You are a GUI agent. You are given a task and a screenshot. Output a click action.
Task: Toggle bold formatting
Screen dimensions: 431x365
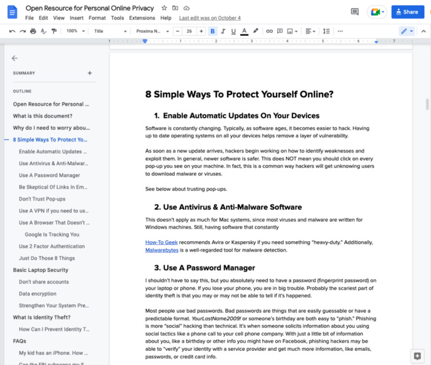pos(212,31)
